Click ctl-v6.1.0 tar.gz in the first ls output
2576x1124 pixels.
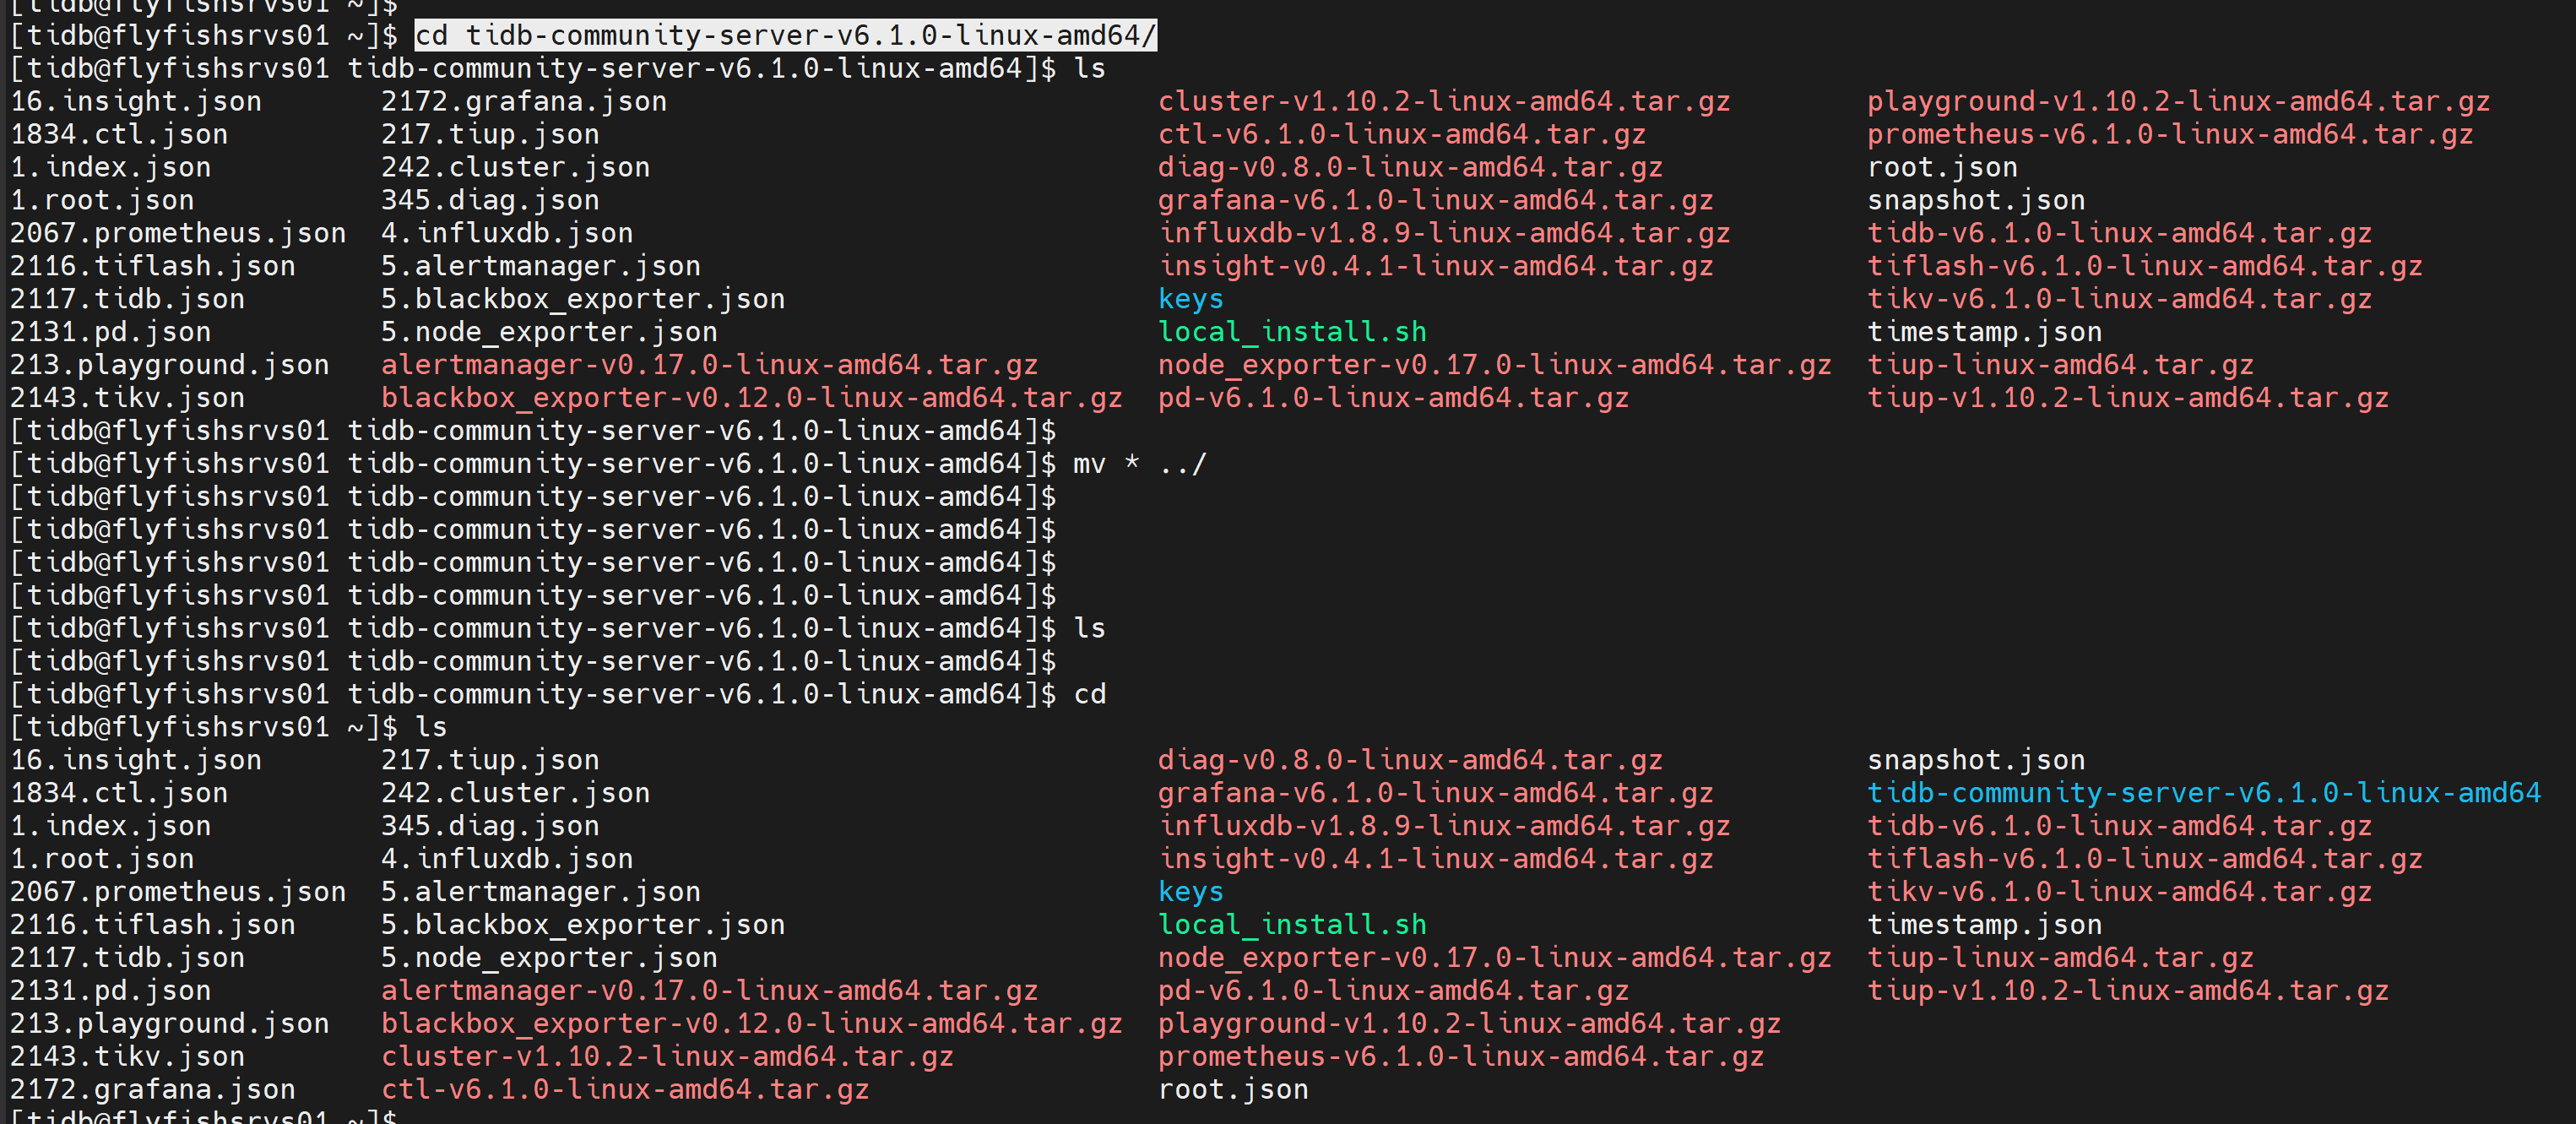click(1402, 135)
